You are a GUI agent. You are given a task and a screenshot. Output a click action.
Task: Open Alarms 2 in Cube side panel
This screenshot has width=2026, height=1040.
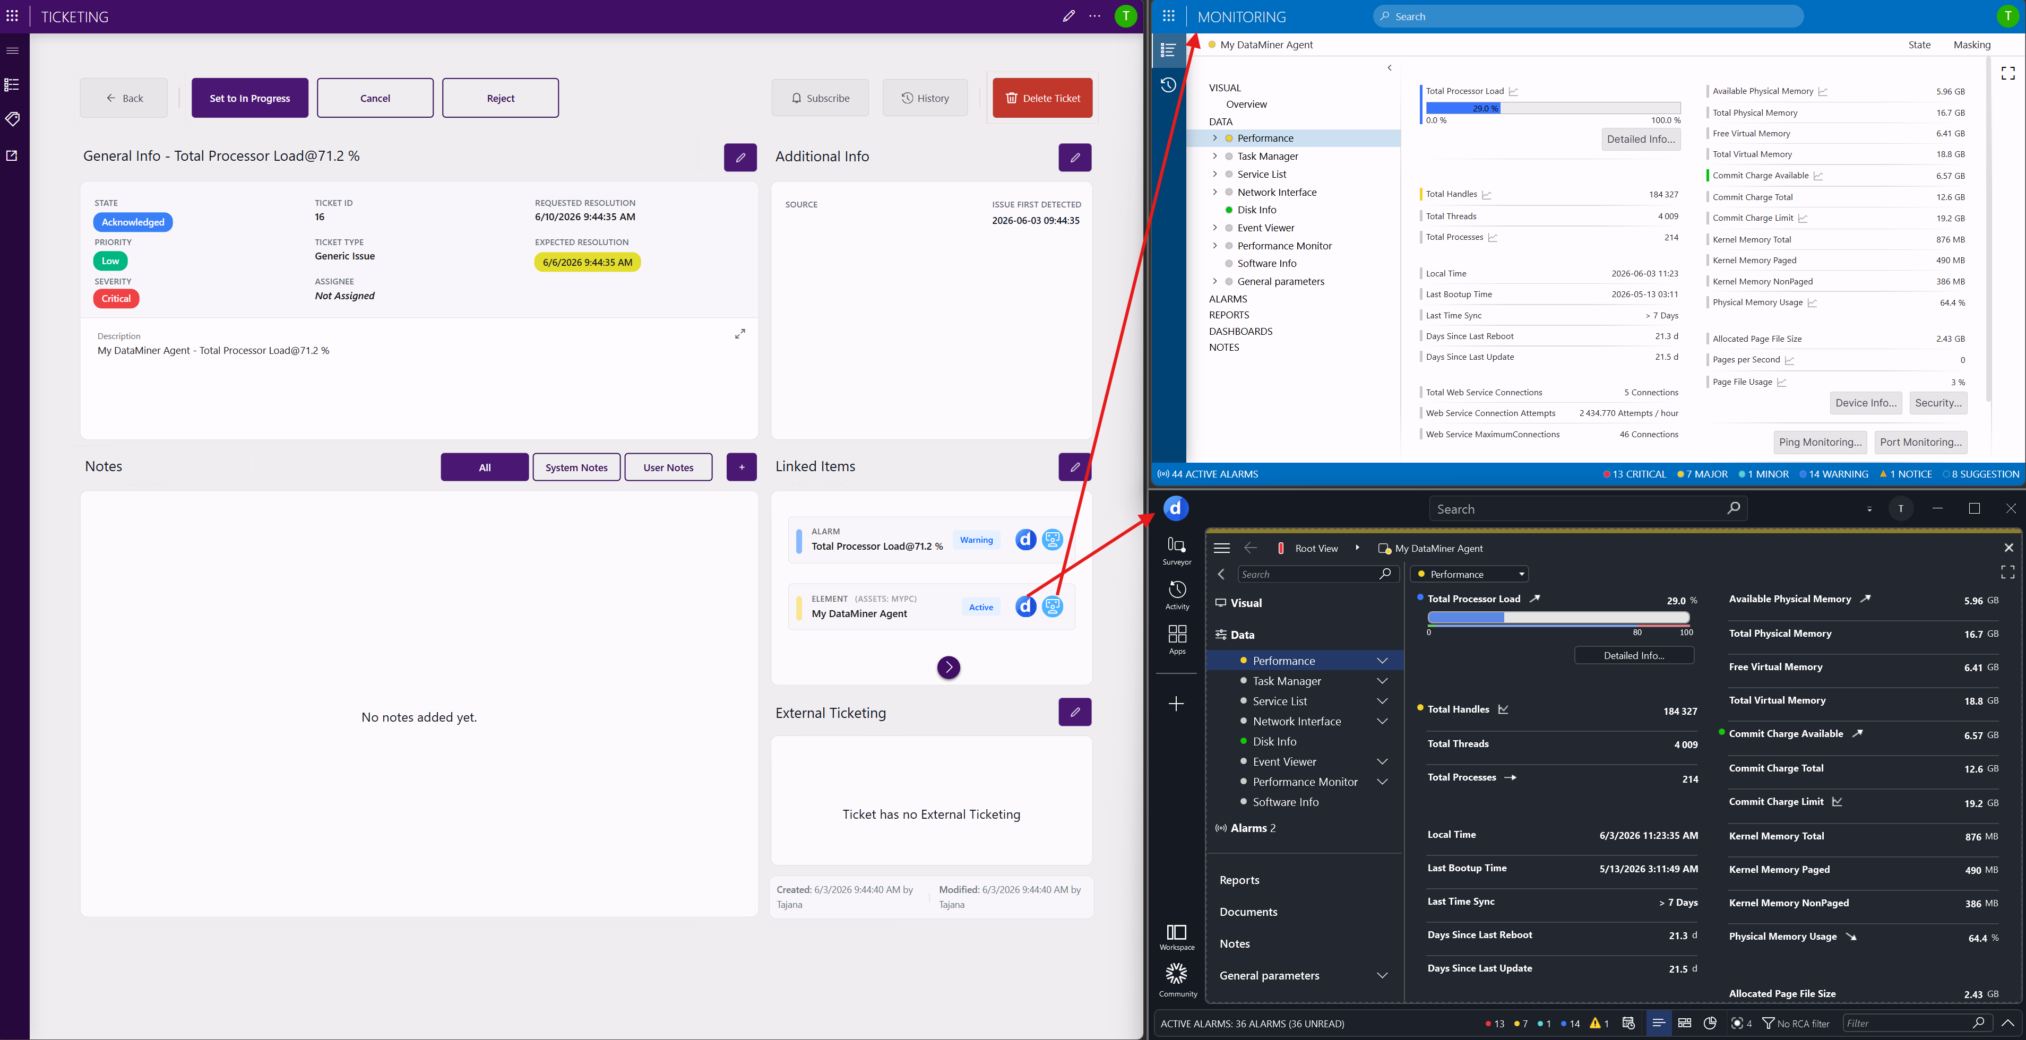1247,828
